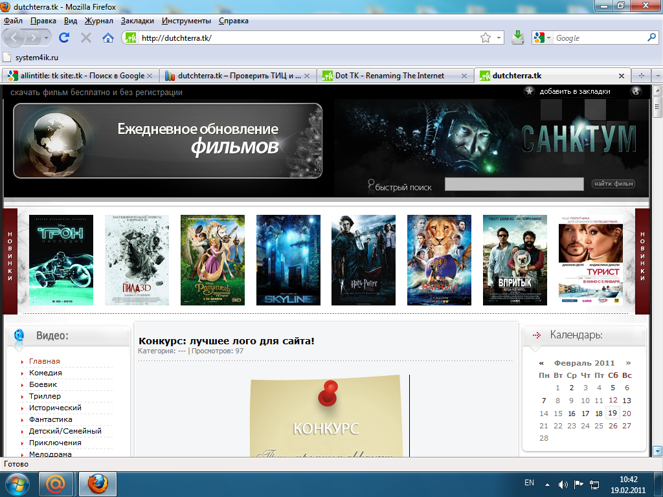Open the Нарния movie poster
This screenshot has width=663, height=497.
(x=439, y=260)
